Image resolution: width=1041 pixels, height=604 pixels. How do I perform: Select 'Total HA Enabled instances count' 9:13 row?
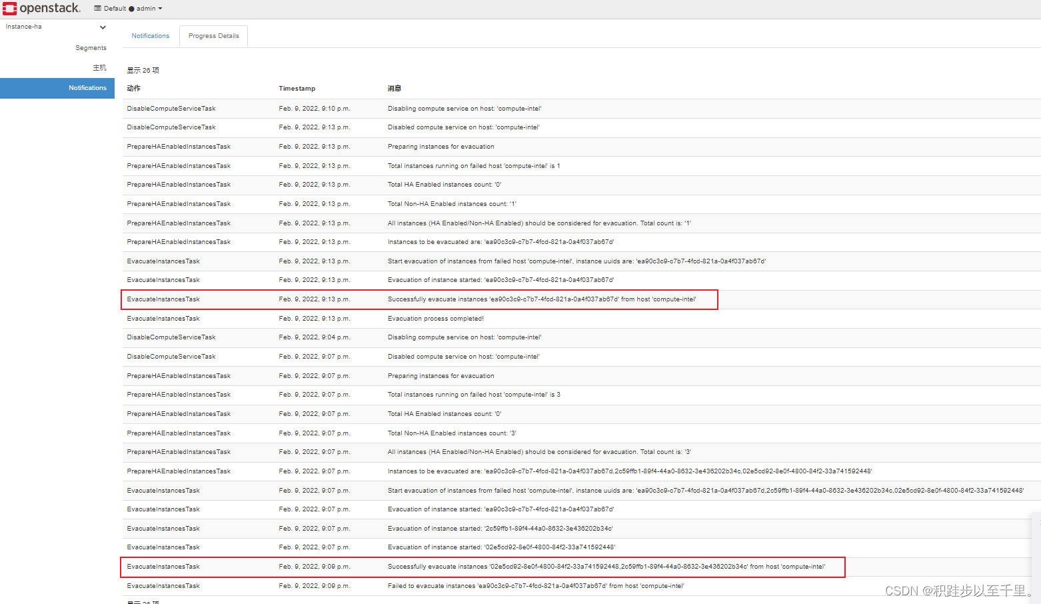point(445,185)
